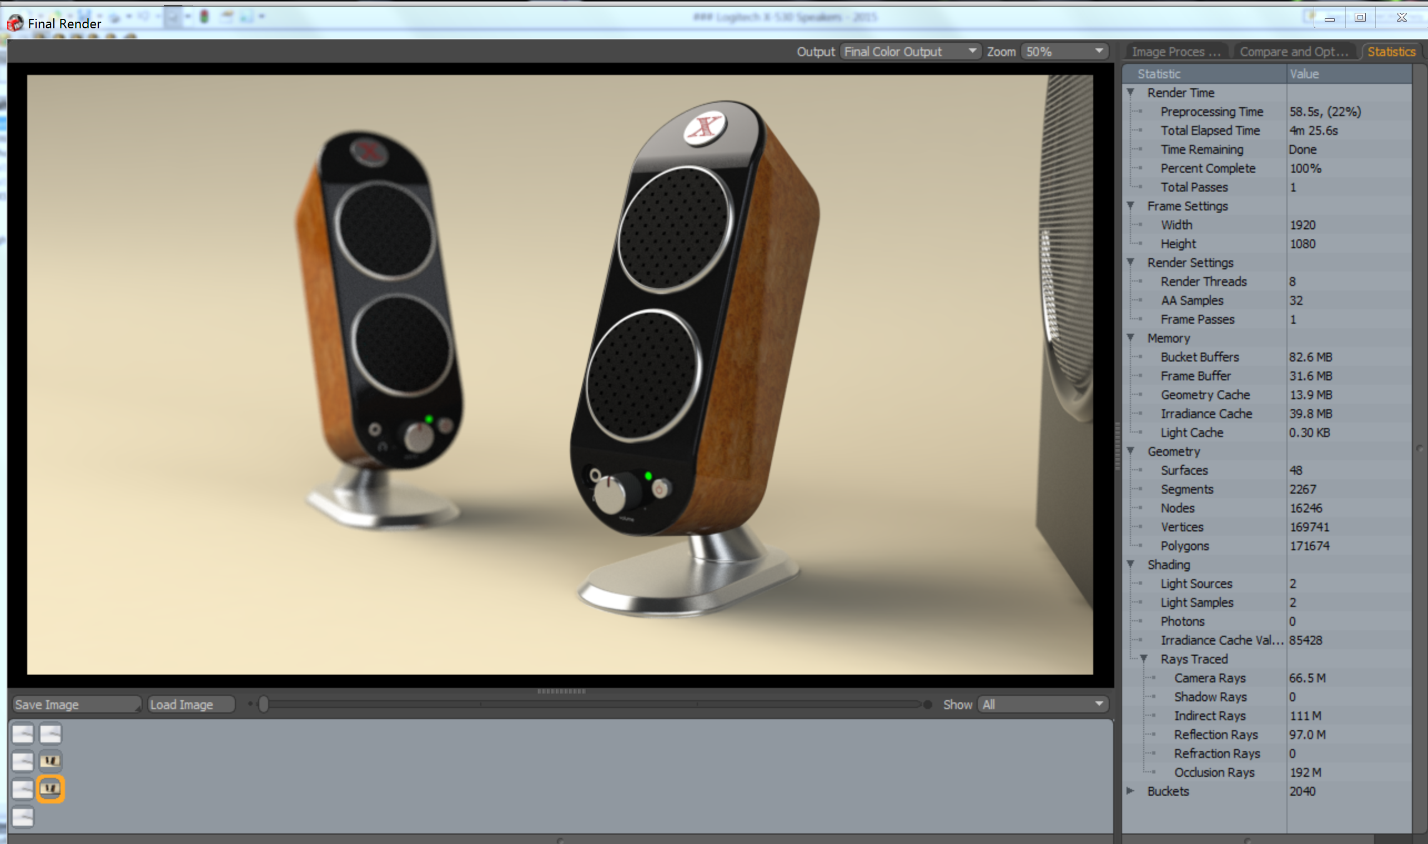Switch to the Image Processing tab

(x=1175, y=52)
